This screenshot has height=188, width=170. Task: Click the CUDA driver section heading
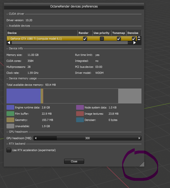click(x=17, y=14)
